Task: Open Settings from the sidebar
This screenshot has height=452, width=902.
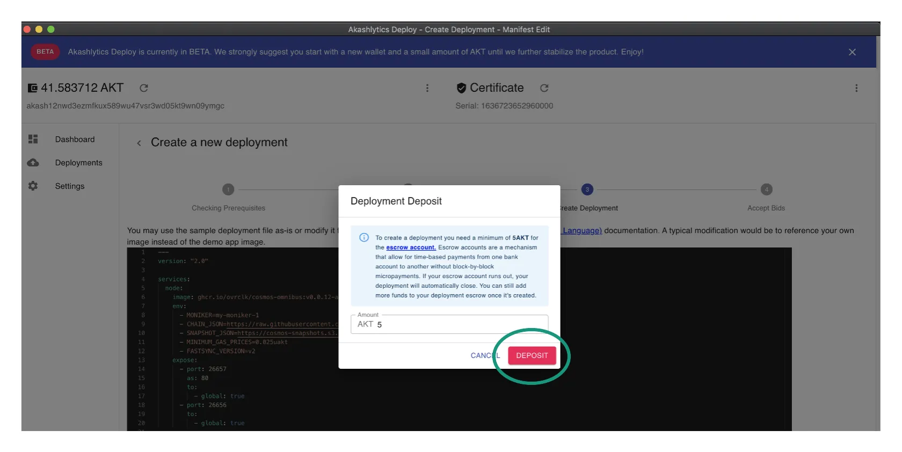Action: 70,186
